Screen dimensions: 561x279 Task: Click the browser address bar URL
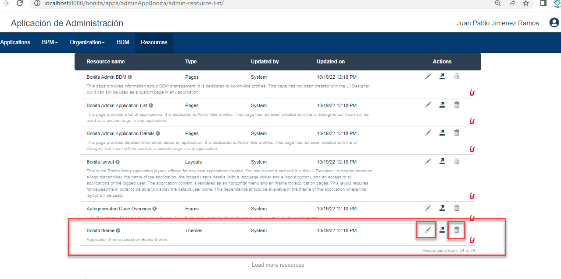click(x=134, y=3)
